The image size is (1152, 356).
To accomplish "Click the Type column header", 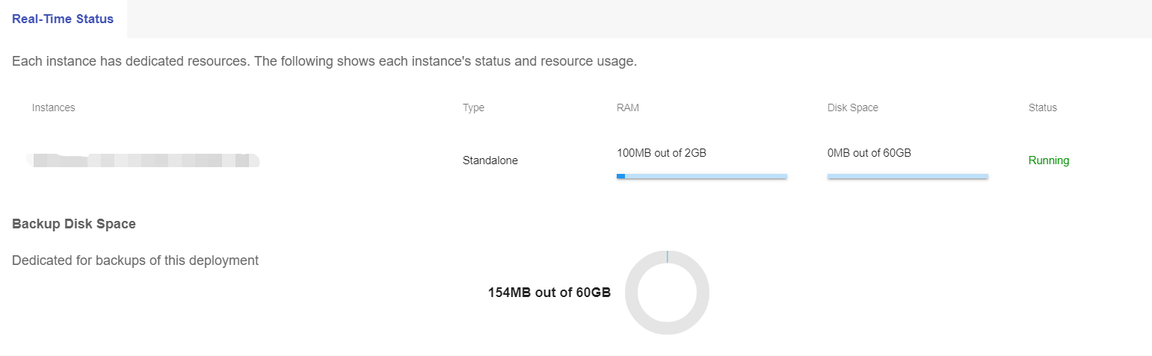I will pyautogui.click(x=473, y=107).
